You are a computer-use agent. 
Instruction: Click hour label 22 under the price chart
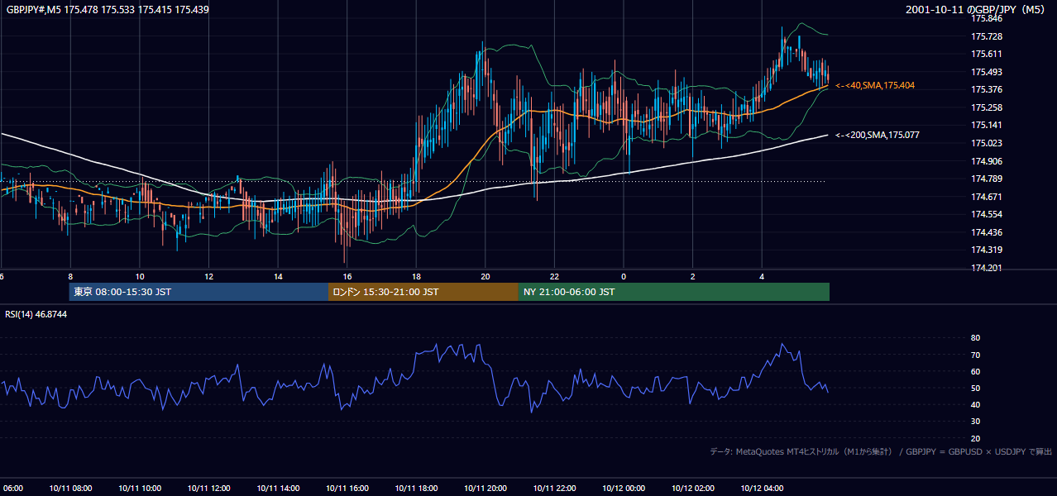tap(554, 276)
